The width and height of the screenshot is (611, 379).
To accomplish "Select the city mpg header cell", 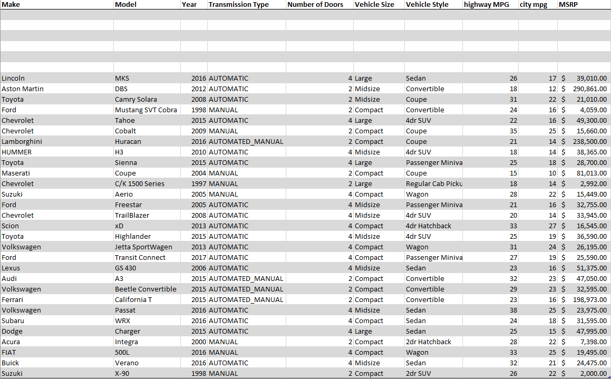I will coord(538,5).
